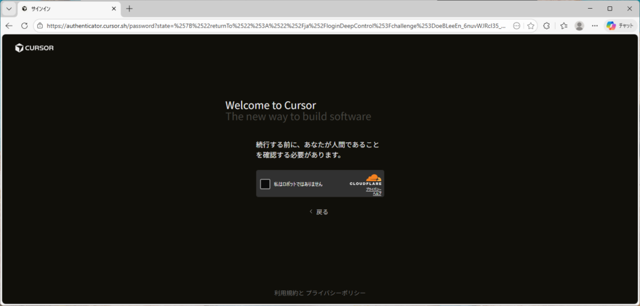Viewport: 640px width, 306px height.
Task: Click the Cursor logo in page header
Action: (34, 48)
